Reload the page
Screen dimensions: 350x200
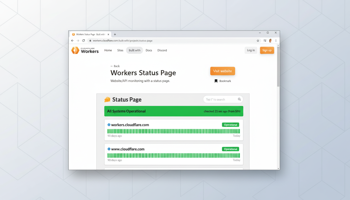click(x=83, y=41)
